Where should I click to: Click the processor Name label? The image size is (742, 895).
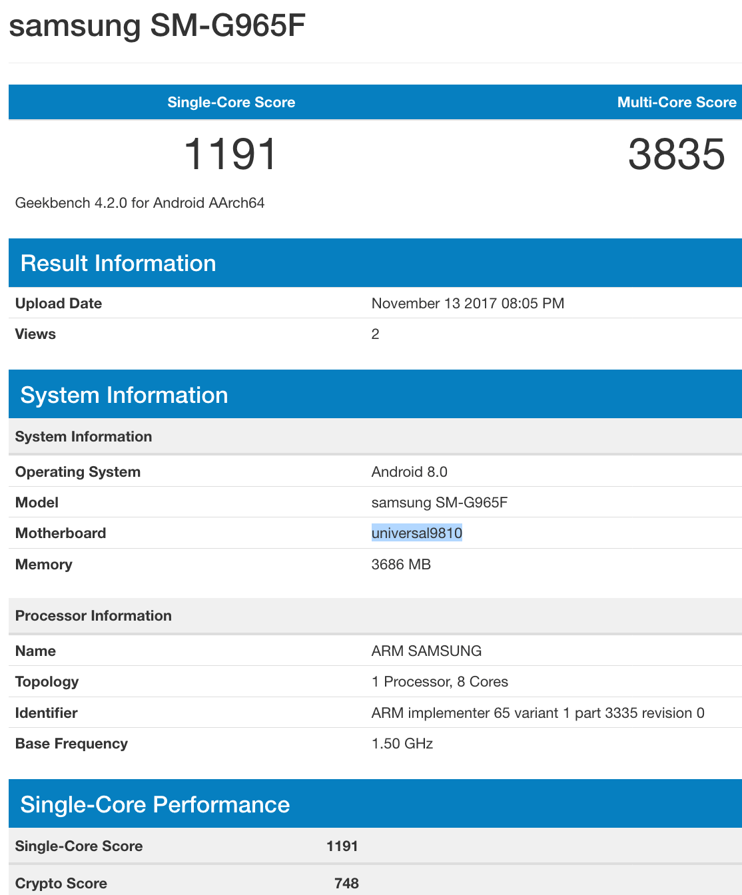click(35, 651)
